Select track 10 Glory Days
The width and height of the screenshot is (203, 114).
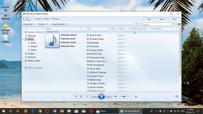[94, 69]
